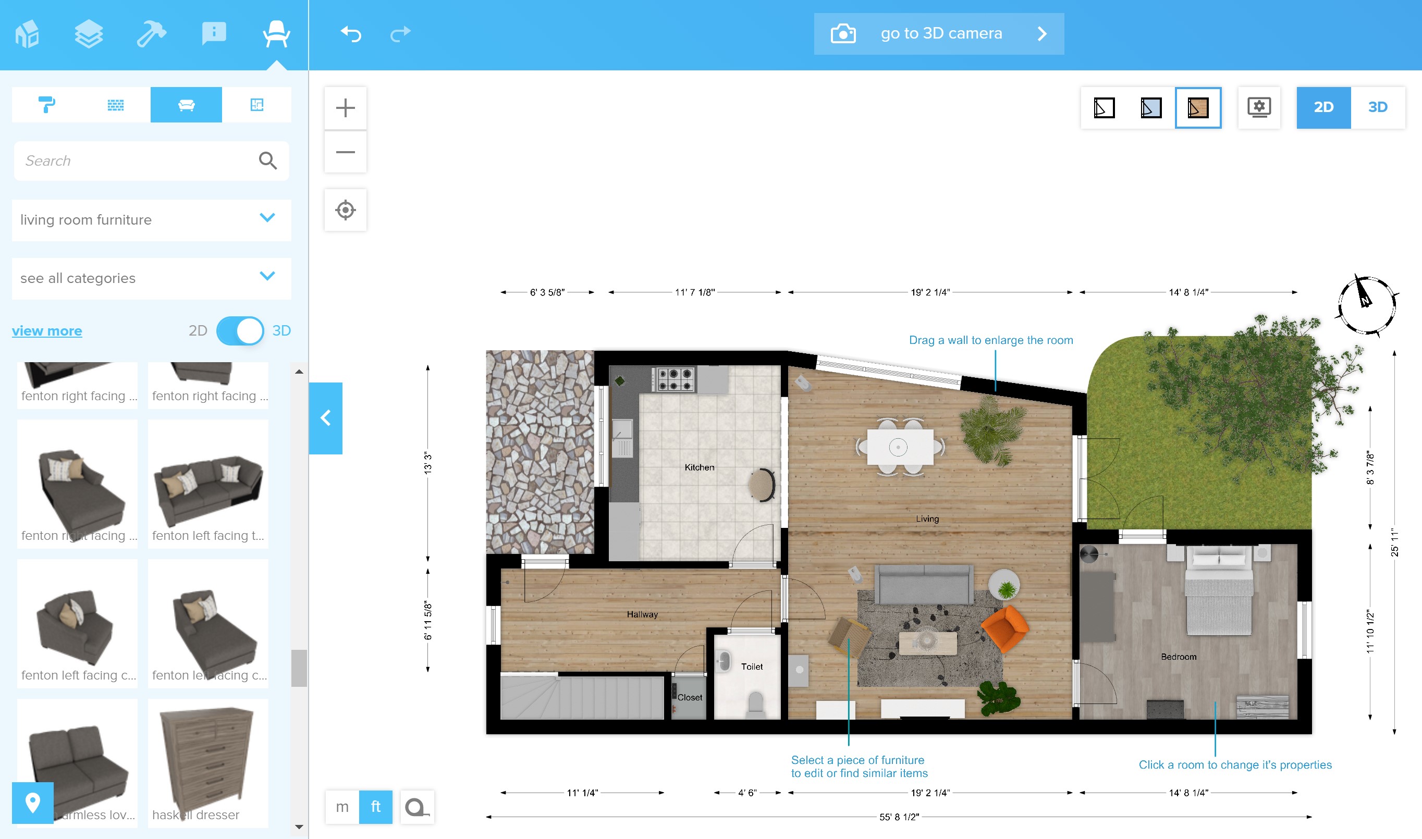Open the layers (floors) icon tab
The width and height of the screenshot is (1422, 839).
tap(89, 34)
